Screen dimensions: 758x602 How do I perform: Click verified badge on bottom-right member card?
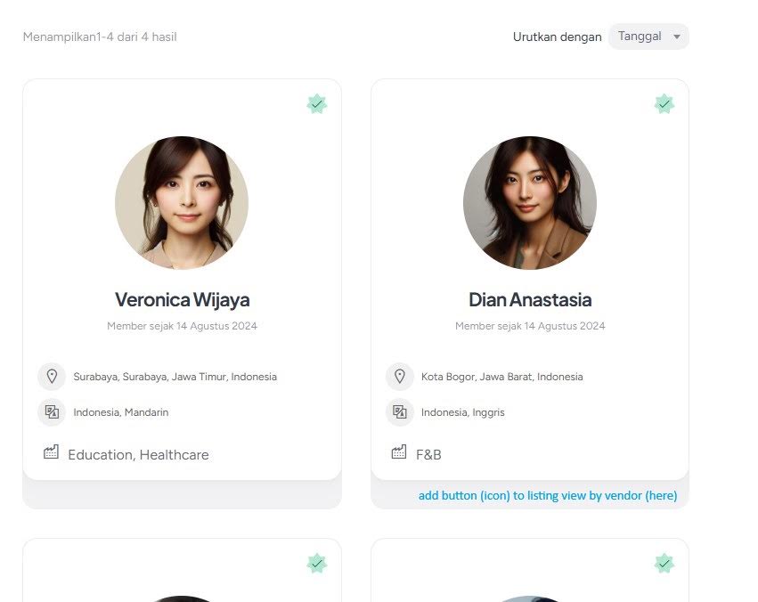point(664,564)
